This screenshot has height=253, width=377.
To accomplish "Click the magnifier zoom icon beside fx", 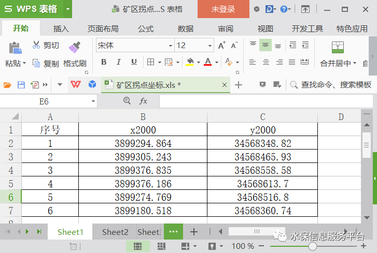I will tap(127, 100).
